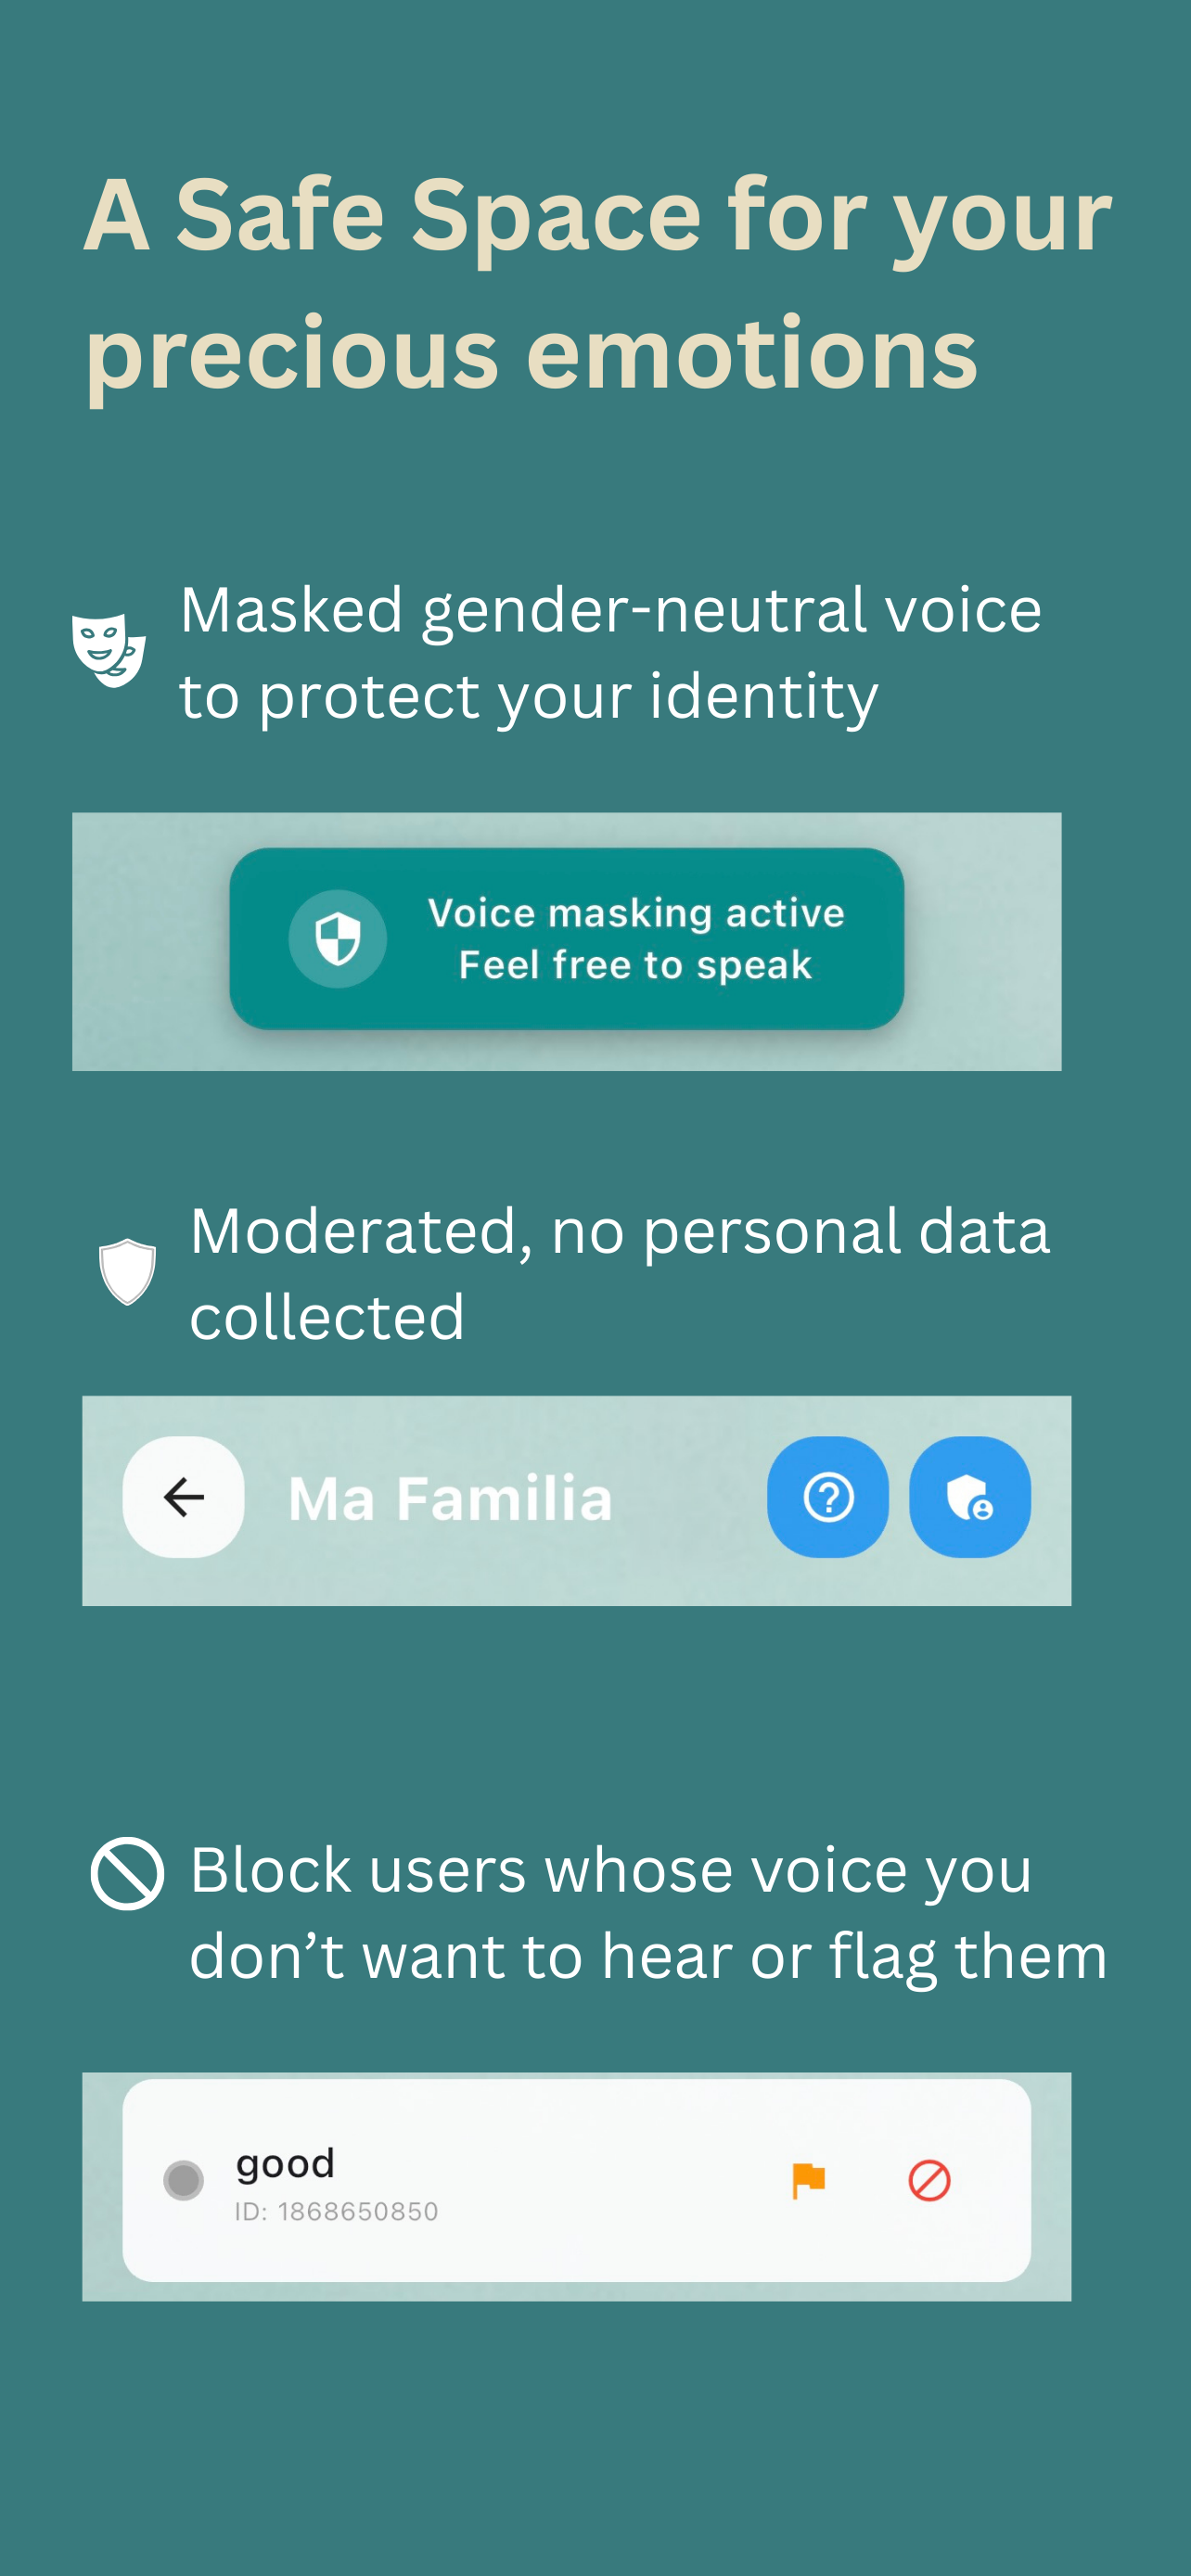Image resolution: width=1191 pixels, height=2576 pixels.
Task: Tap the Voice masking active banner
Action: 567,939
